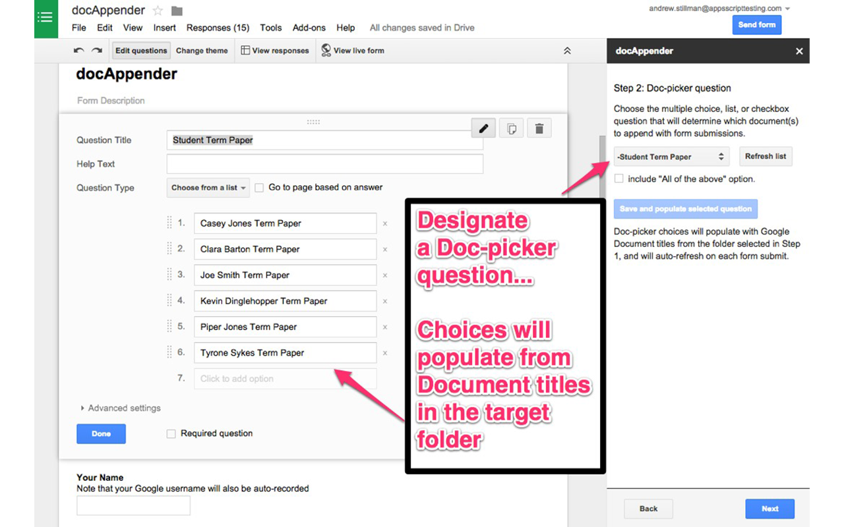Screen dimensions: 844x527
Task: Click the Done button
Action: [101, 434]
